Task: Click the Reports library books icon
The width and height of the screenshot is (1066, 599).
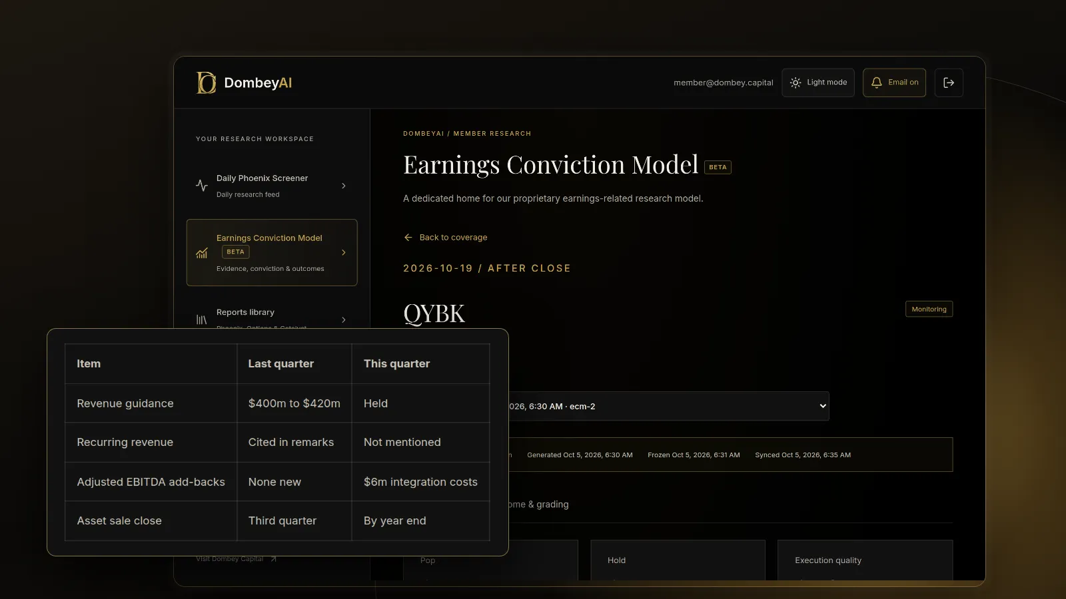Action: click(201, 319)
